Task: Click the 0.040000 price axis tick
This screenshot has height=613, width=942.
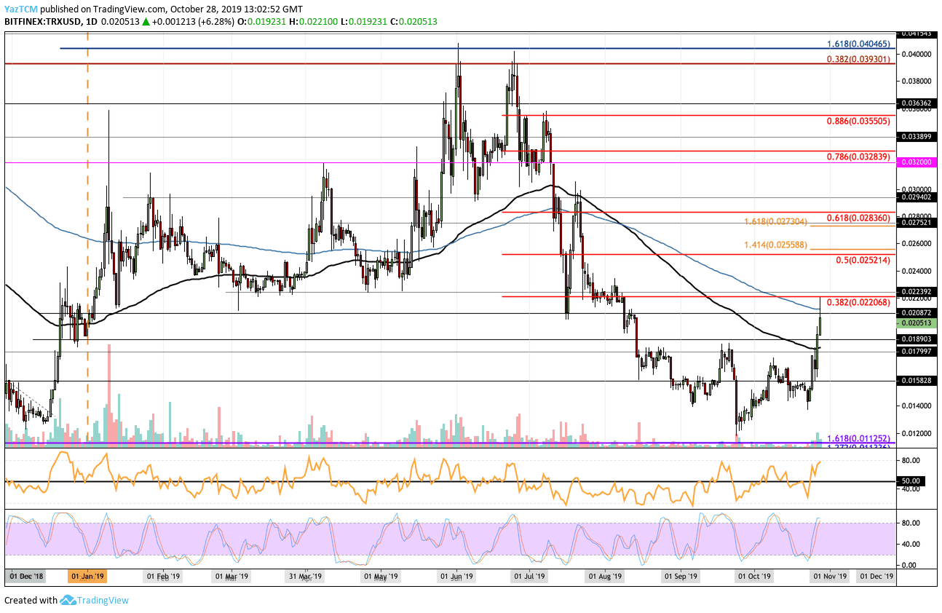Action: pyautogui.click(x=917, y=54)
